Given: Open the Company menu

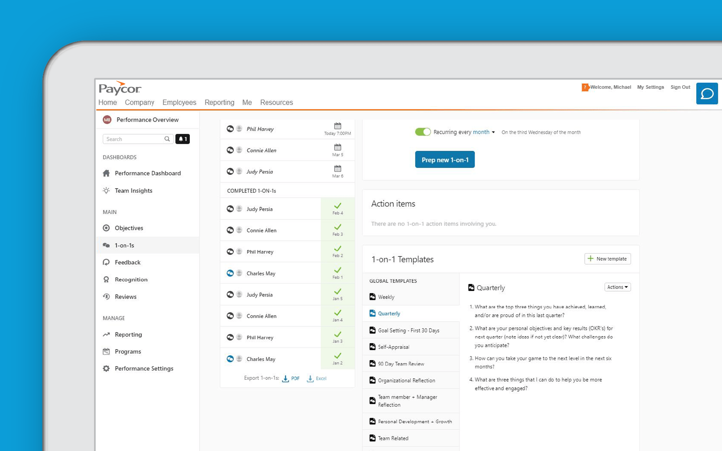Looking at the screenshot, I should pos(139,103).
